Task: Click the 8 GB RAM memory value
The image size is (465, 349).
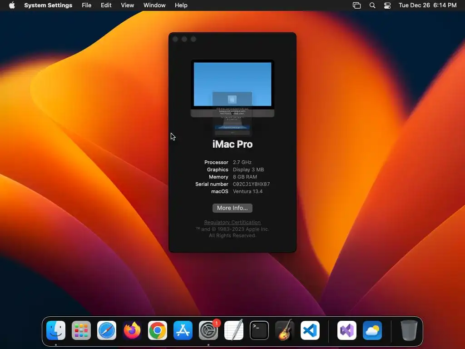Action: coord(245,177)
